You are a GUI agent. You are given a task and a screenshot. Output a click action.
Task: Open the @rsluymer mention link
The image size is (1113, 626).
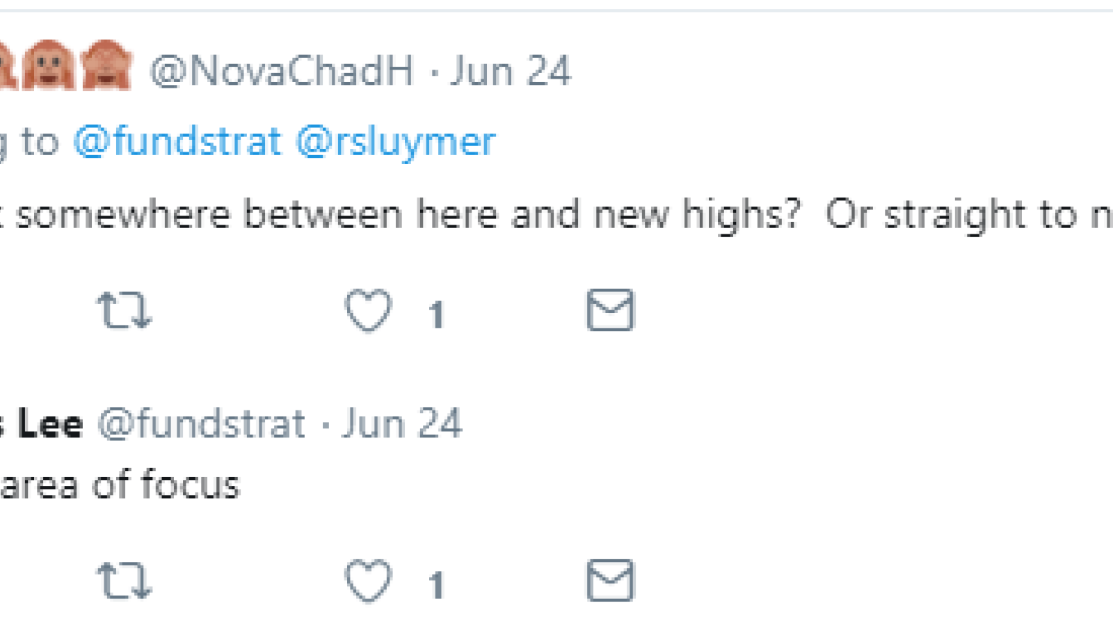coord(396,143)
